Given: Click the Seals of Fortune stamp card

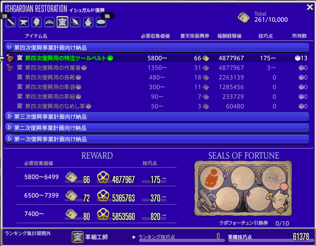Looking at the screenshot, I should pyautogui.click(x=243, y=189).
